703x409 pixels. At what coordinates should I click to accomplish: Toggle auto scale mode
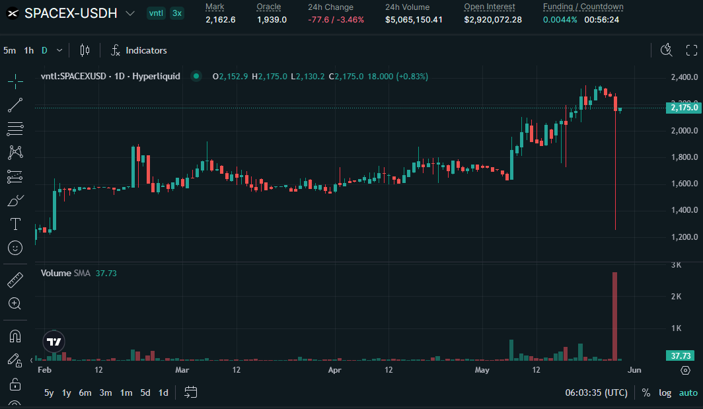[688, 393]
